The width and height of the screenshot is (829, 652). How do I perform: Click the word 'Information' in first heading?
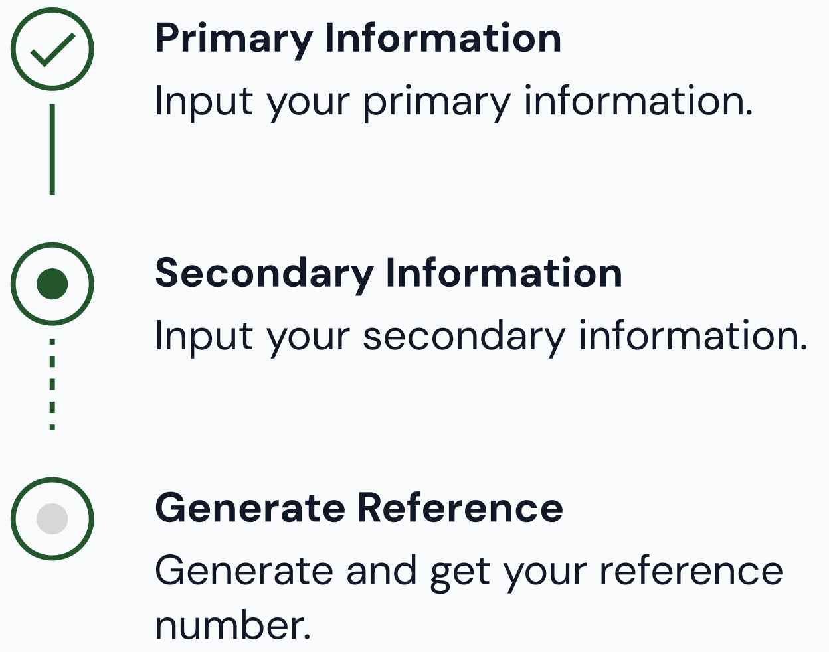pyautogui.click(x=443, y=38)
